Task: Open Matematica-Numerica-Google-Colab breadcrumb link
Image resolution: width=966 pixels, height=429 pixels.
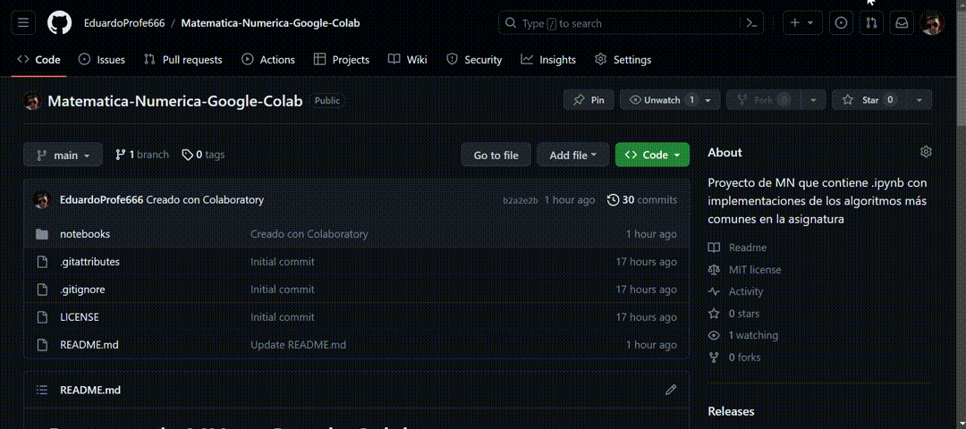Action: point(270,23)
